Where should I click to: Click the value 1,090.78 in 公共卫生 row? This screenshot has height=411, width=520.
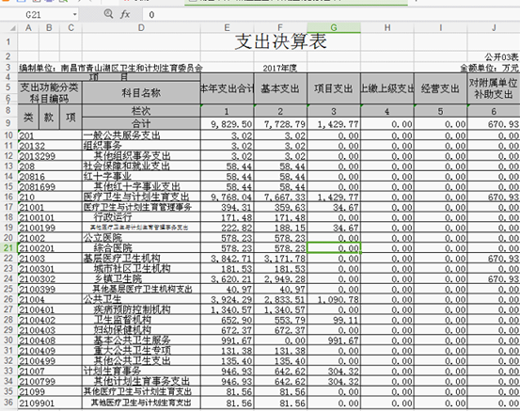[x=334, y=299]
